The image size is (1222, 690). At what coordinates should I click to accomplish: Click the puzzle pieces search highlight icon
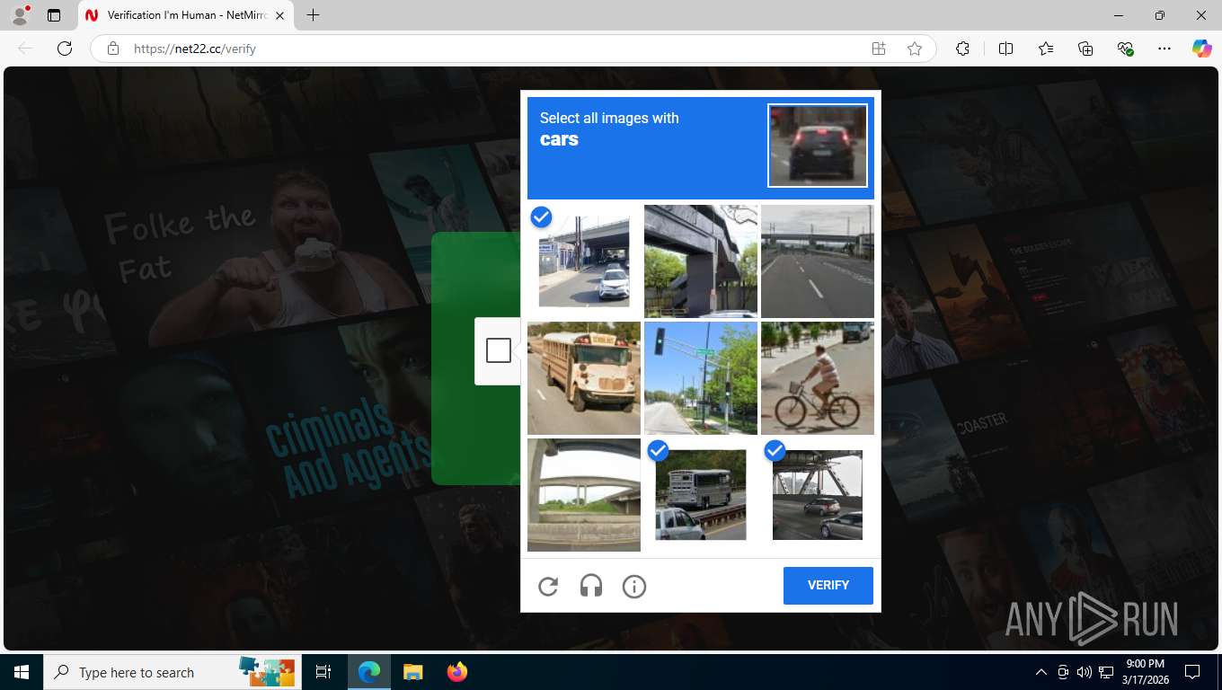click(267, 671)
